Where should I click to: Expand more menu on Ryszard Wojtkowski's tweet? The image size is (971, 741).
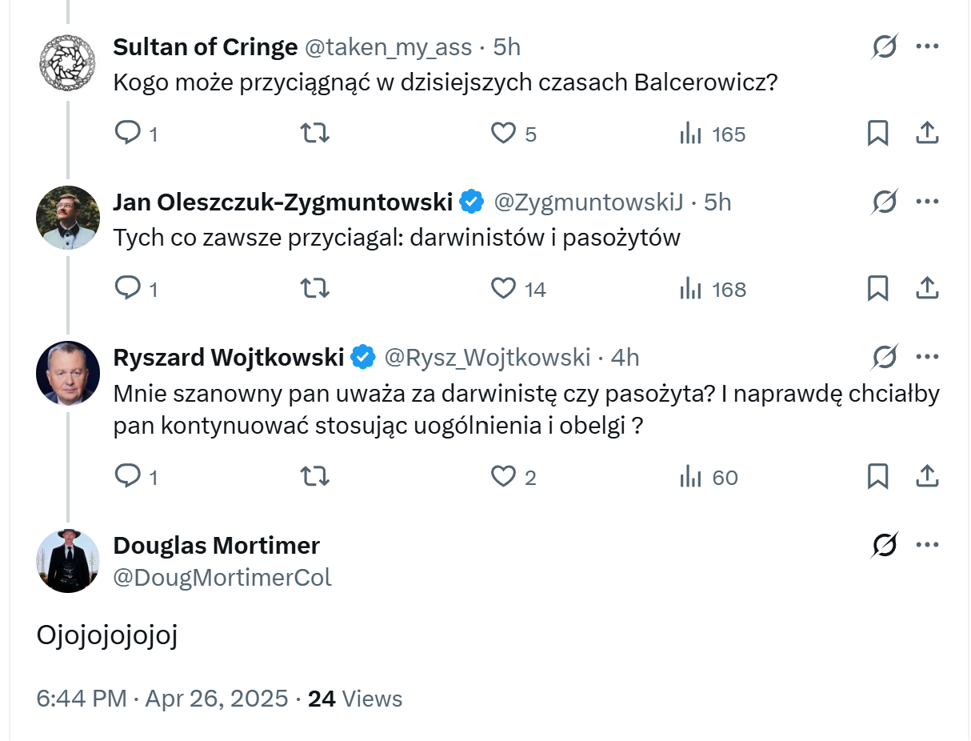point(927,357)
